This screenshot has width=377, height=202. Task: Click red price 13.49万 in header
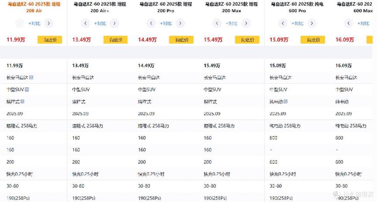point(81,40)
